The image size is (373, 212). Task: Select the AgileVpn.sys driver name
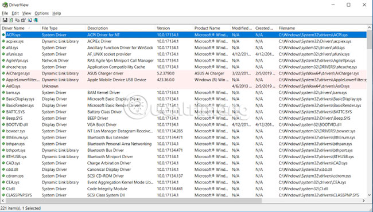click(17, 60)
